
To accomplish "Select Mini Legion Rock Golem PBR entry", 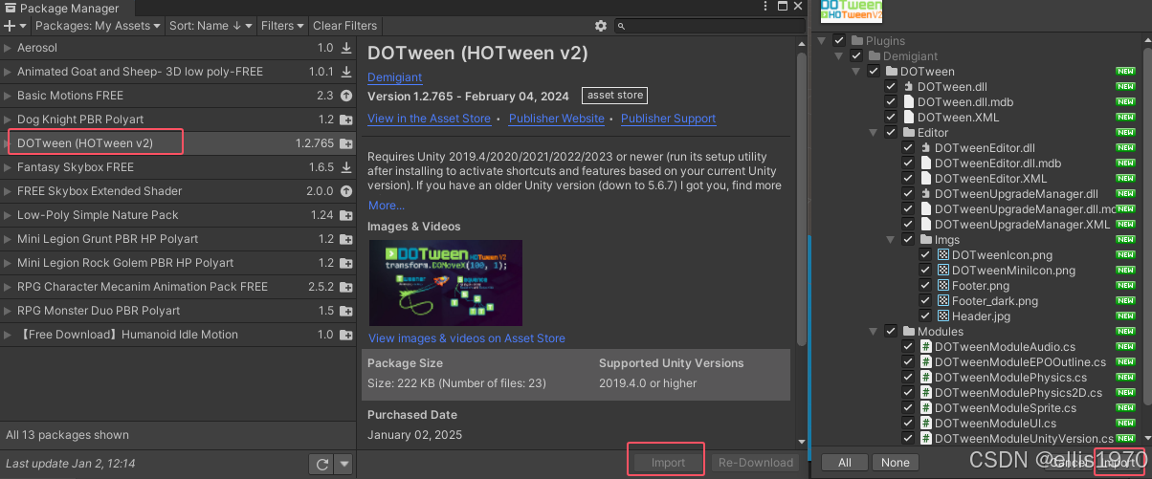I will click(x=178, y=263).
